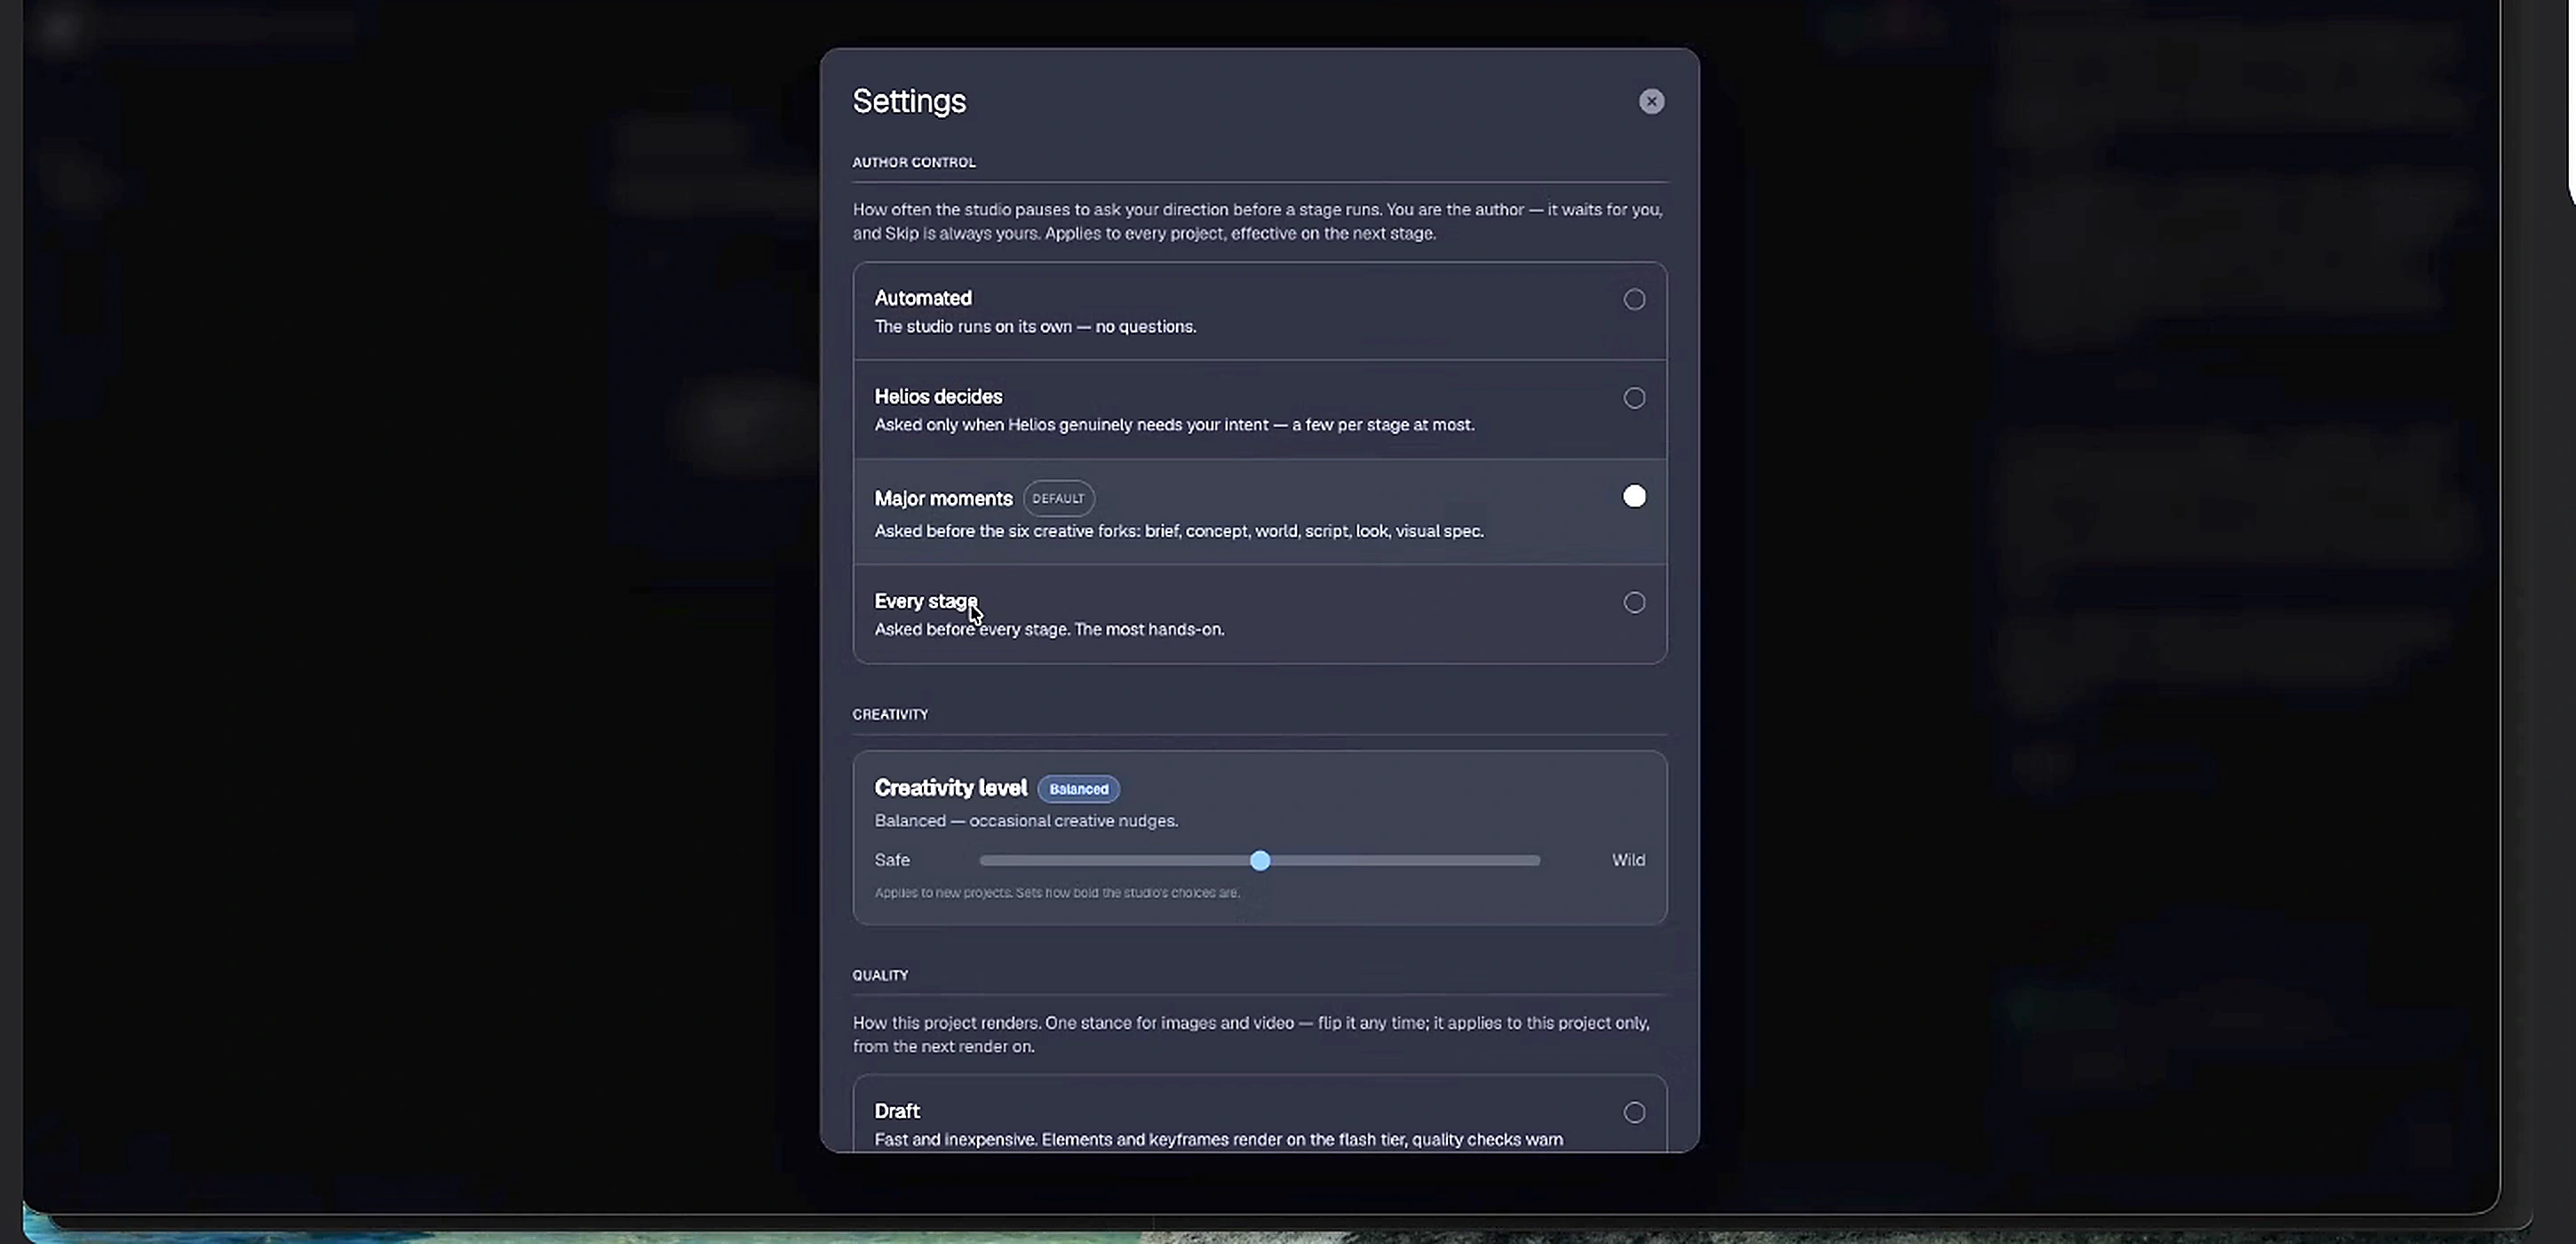This screenshot has width=2576, height=1244.
Task: Click the Every stage option title
Action: (x=926, y=601)
